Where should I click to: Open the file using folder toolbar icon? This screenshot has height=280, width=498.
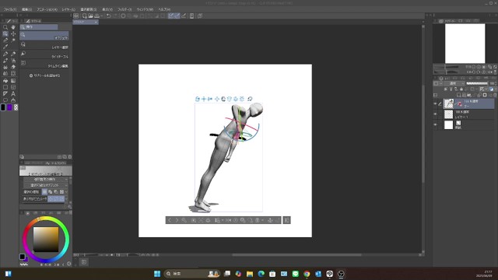pyautogui.click(x=90, y=16)
